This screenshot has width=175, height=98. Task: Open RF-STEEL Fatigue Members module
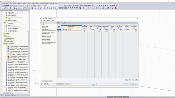pos(17,81)
